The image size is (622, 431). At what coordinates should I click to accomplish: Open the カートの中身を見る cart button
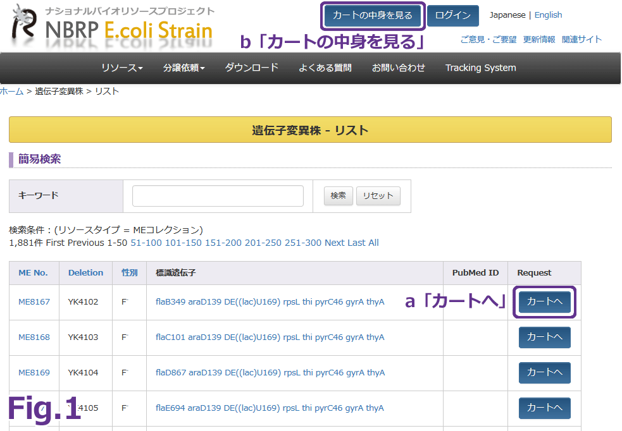(372, 16)
